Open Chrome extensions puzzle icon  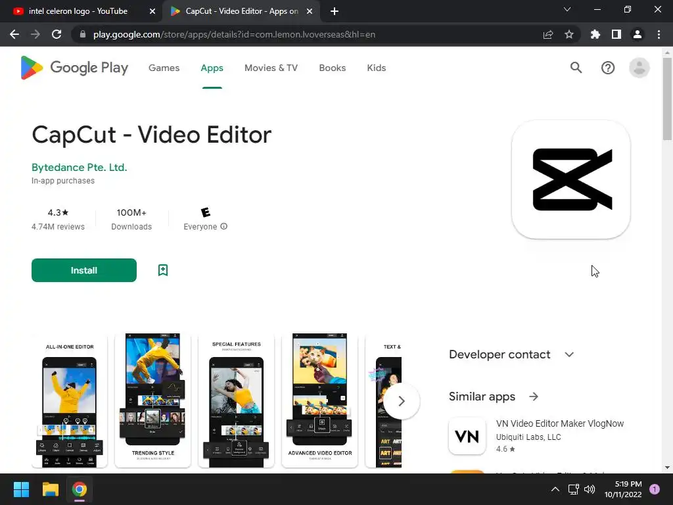pos(595,34)
